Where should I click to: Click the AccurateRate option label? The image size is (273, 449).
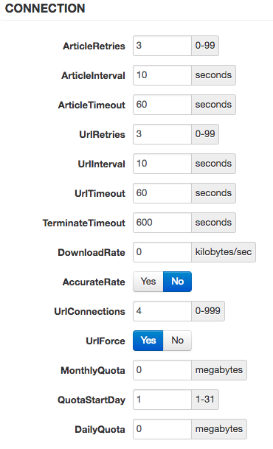(94, 282)
